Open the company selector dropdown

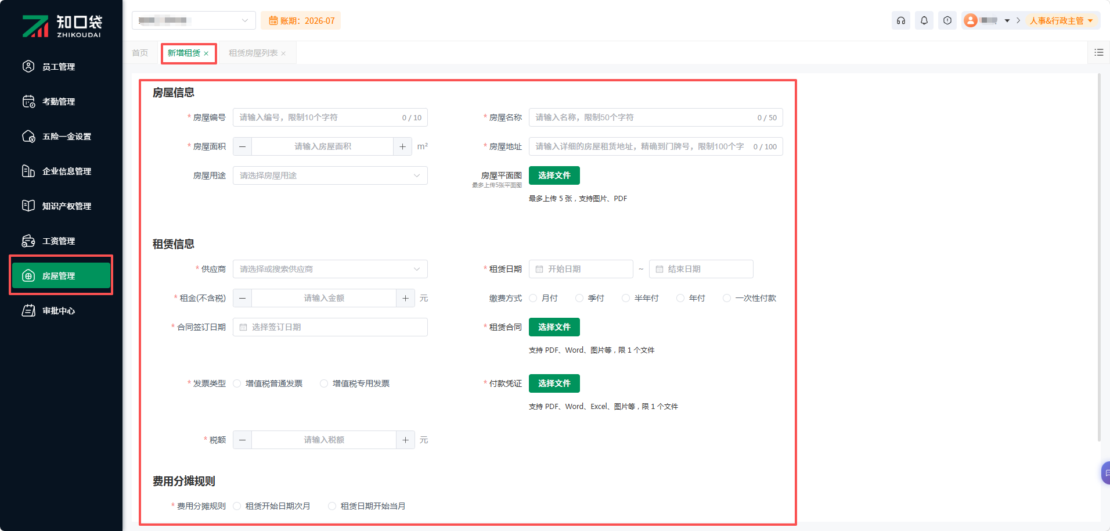(x=194, y=20)
